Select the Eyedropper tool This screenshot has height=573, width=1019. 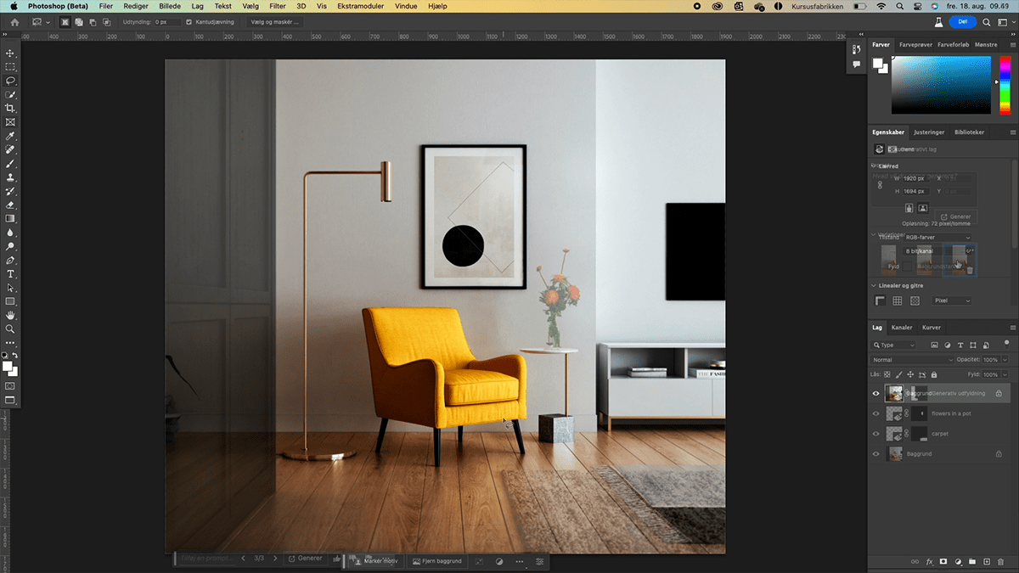[10, 136]
